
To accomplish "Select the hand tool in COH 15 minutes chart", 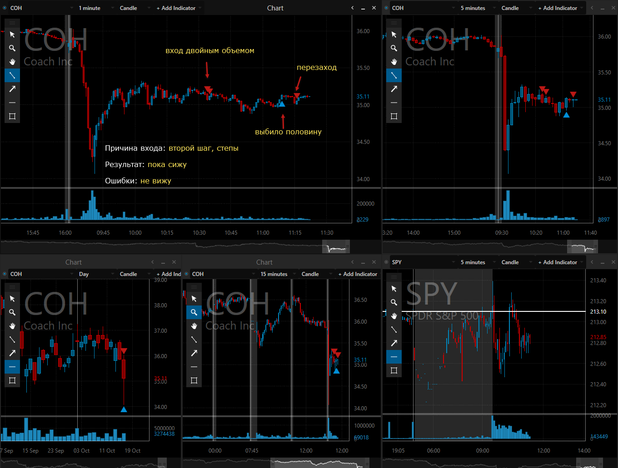I will [x=194, y=326].
